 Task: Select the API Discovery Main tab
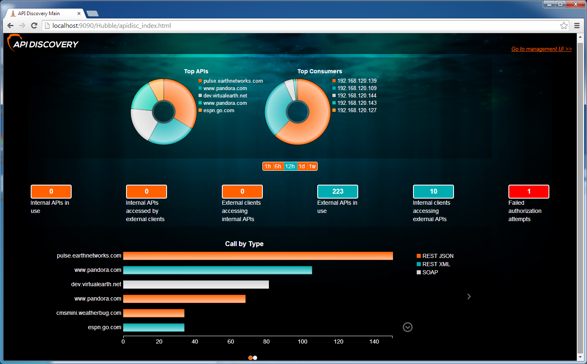click(x=45, y=14)
